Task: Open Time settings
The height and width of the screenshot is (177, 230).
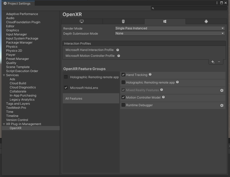Action: (x=10, y=112)
